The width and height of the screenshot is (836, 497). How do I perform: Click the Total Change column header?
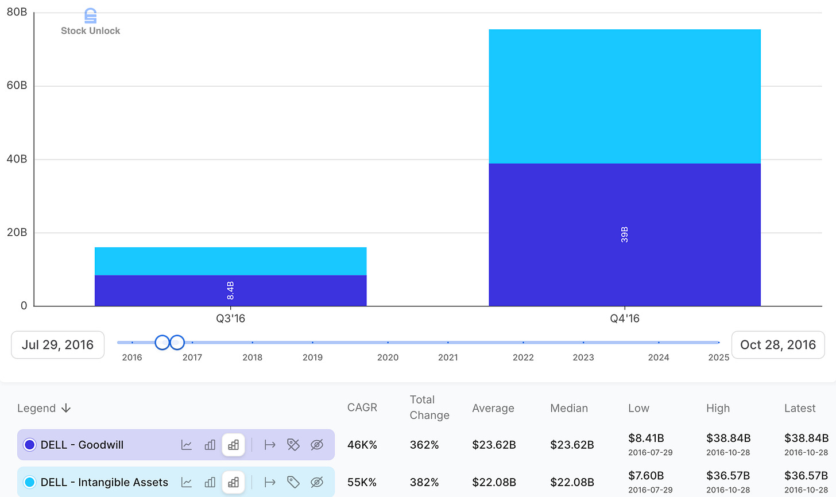(429, 407)
